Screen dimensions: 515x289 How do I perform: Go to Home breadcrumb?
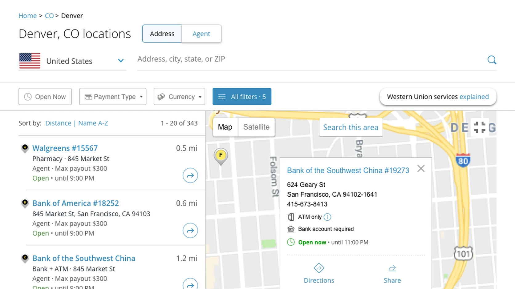(27, 16)
